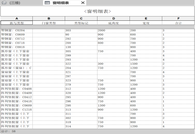Click the schedule table icon on 窗明细表 tab

pos(47,3)
